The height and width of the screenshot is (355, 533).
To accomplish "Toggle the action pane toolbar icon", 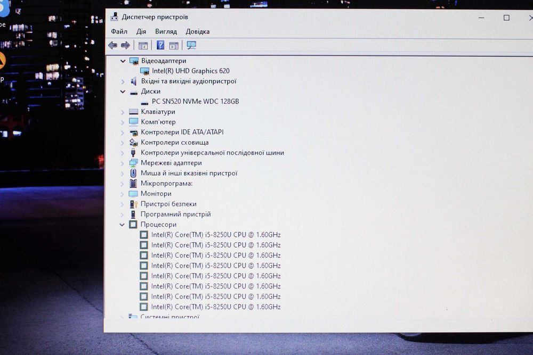I will pos(174,45).
